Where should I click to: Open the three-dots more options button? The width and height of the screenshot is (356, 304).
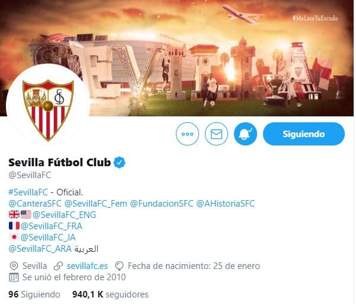click(187, 134)
